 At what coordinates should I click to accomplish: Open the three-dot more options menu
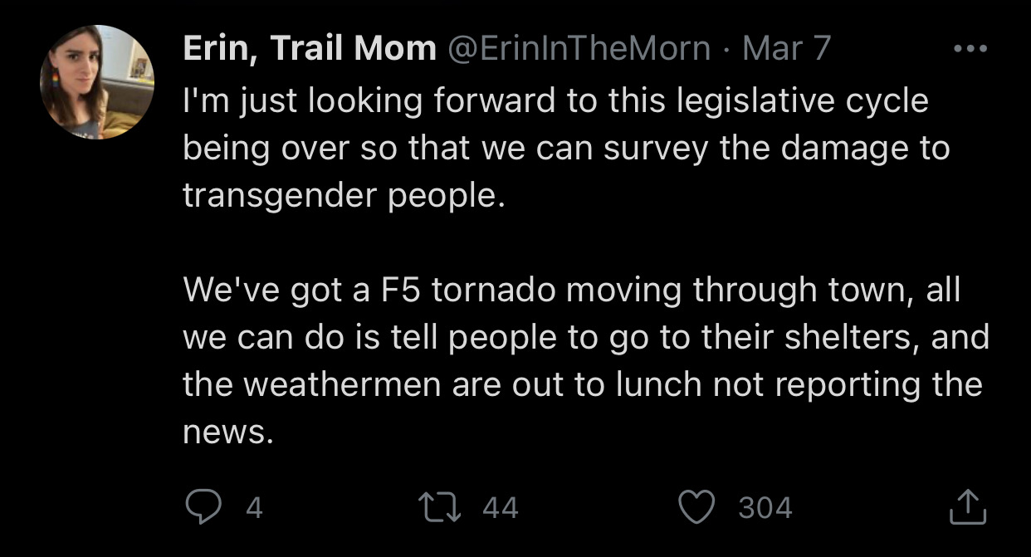coord(970,50)
